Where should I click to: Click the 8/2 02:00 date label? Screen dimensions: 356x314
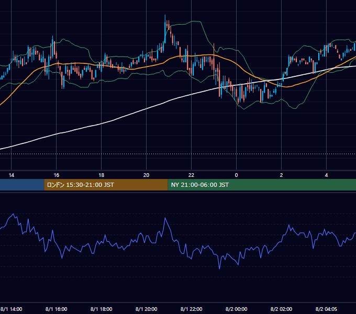click(281, 309)
